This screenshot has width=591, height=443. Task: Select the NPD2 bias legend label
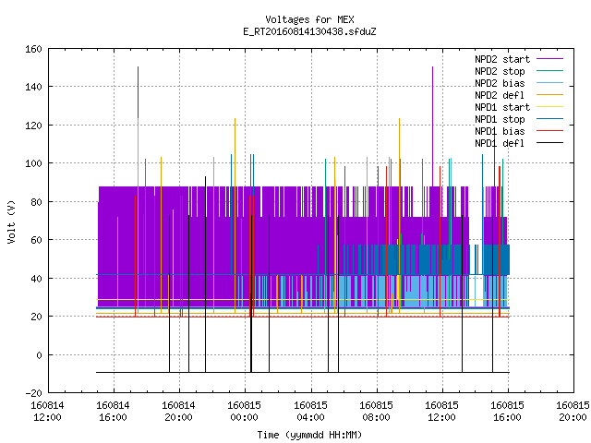[500, 83]
